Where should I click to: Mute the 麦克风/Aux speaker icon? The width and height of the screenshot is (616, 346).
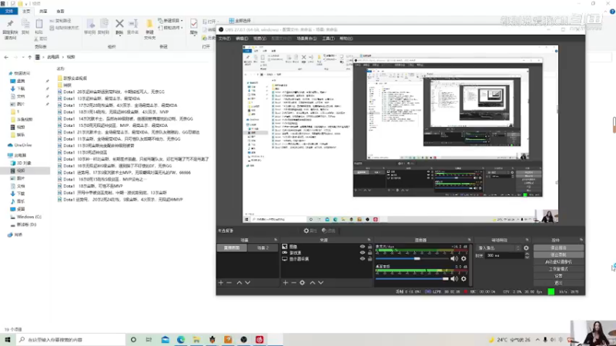coord(454,258)
